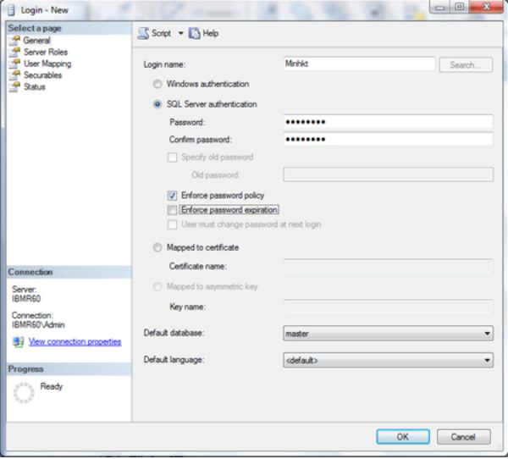Check Specify old password box
508x459 pixels.
[173, 158]
